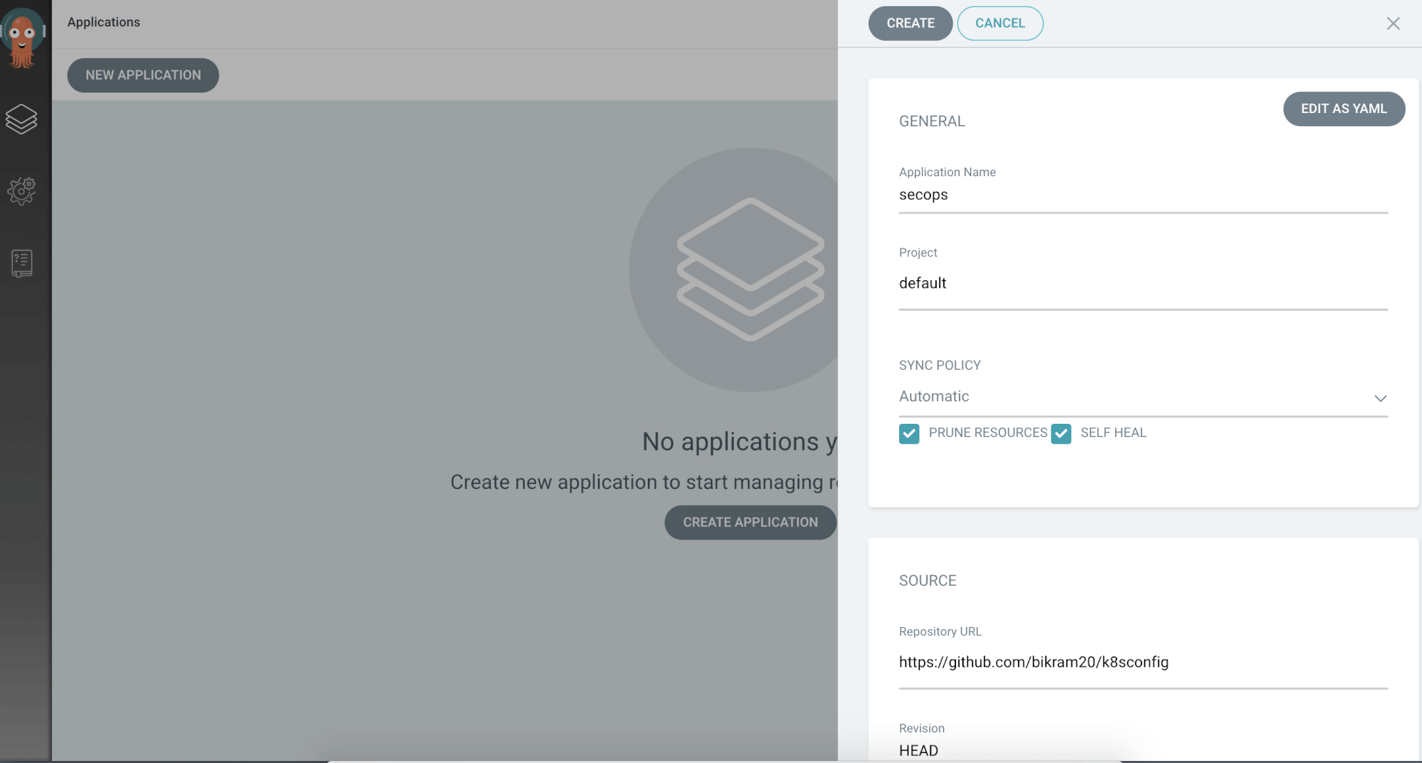Click the EDIT AS YAML button
The width and height of the screenshot is (1422, 763).
point(1344,109)
